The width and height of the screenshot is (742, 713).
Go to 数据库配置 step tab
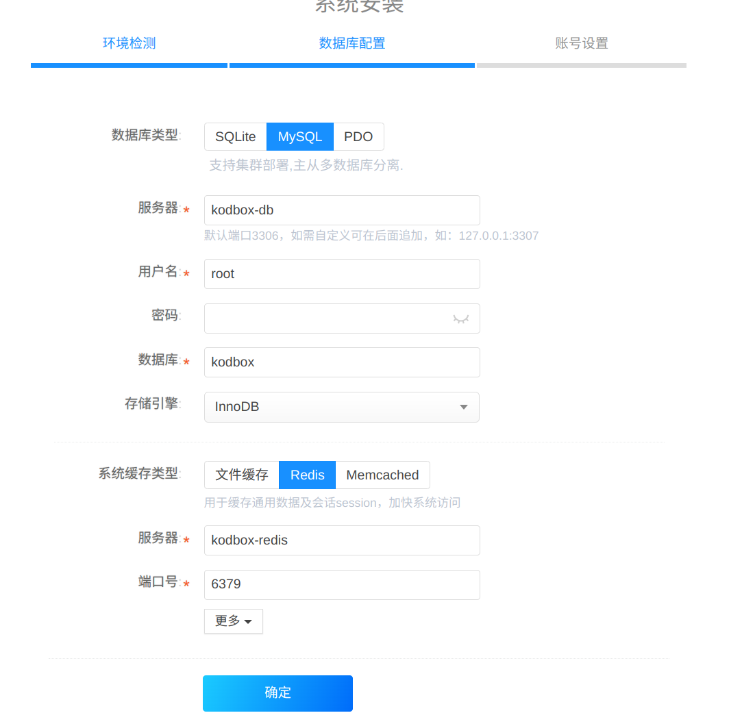[x=351, y=44]
